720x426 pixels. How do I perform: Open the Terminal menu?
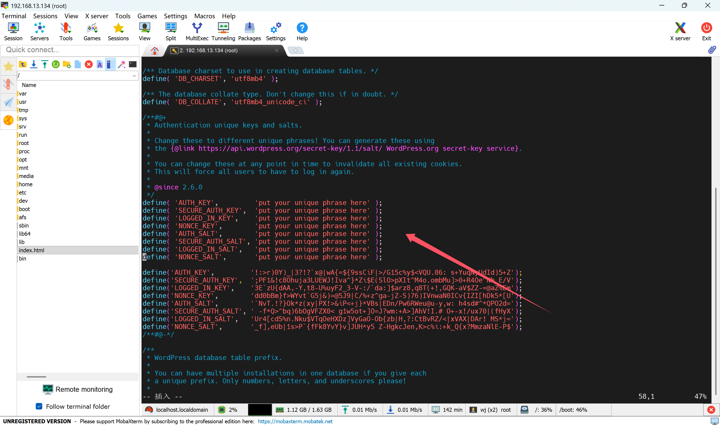tap(14, 16)
